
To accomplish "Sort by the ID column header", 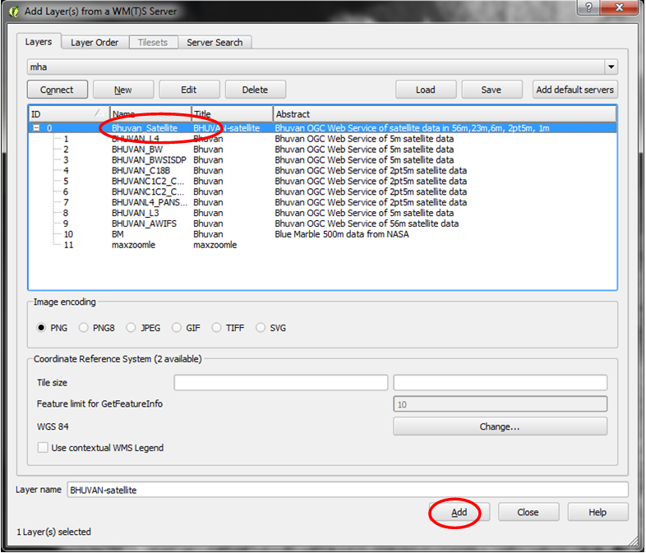I will pos(69,114).
